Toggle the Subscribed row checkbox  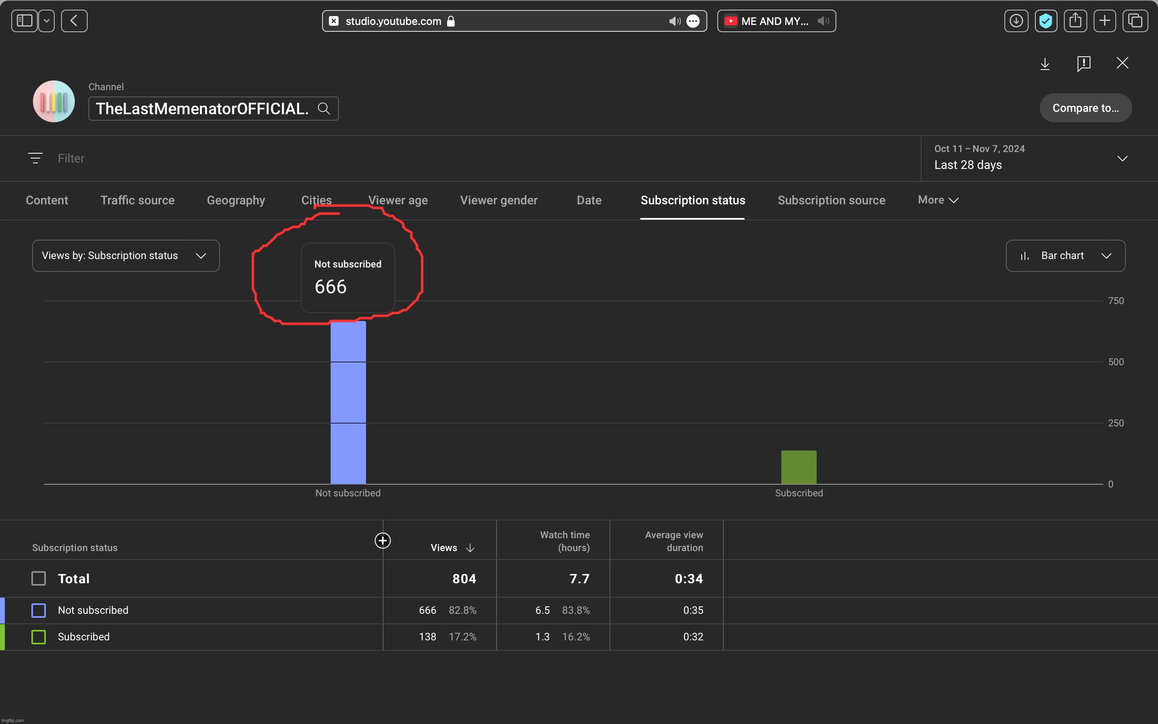tap(39, 637)
